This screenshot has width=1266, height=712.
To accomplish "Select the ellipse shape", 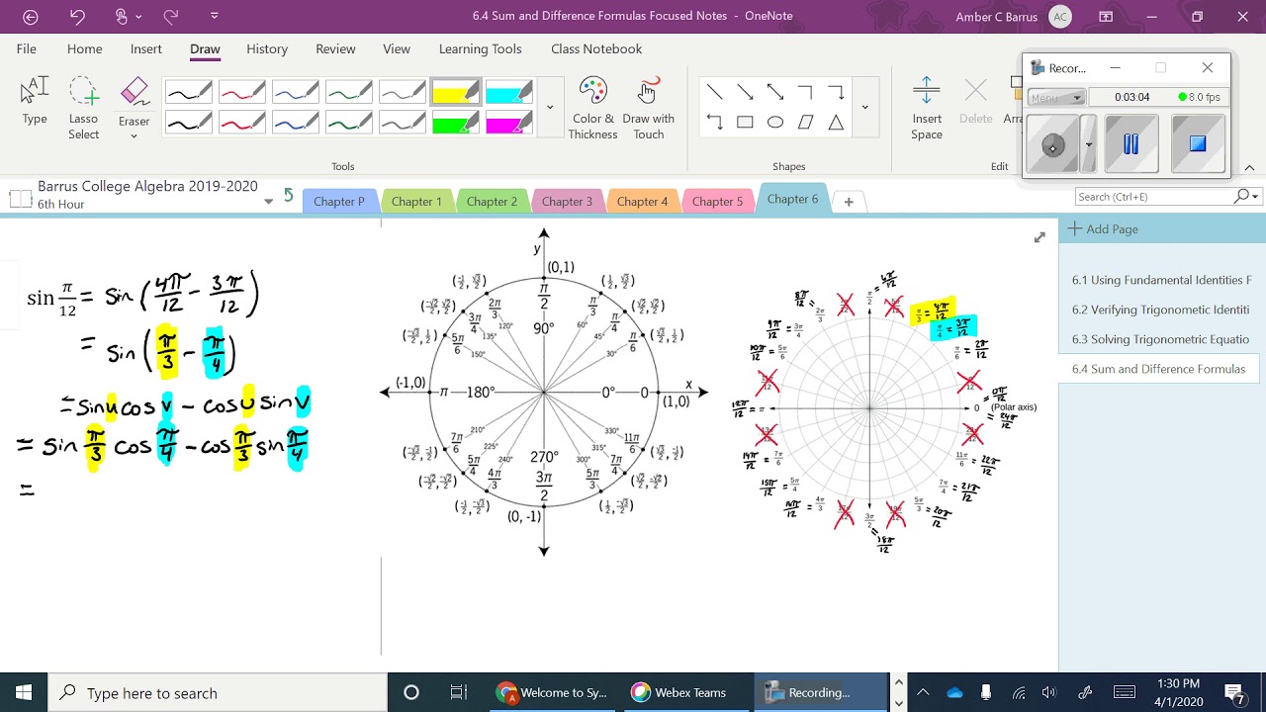I will point(775,123).
